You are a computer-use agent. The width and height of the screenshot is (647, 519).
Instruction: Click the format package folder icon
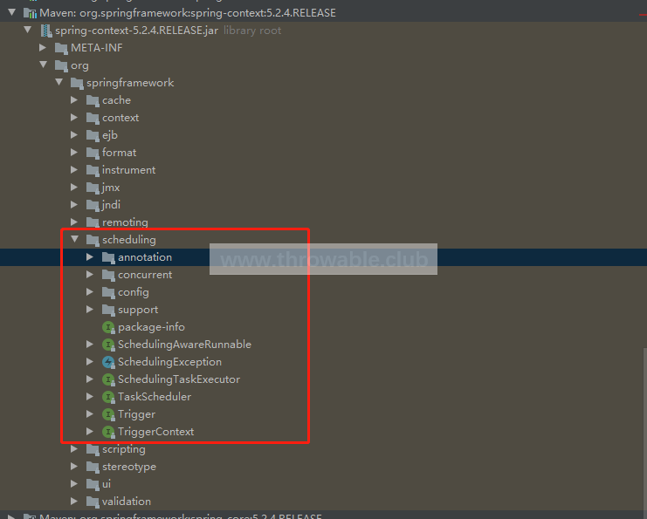pyautogui.click(x=93, y=153)
